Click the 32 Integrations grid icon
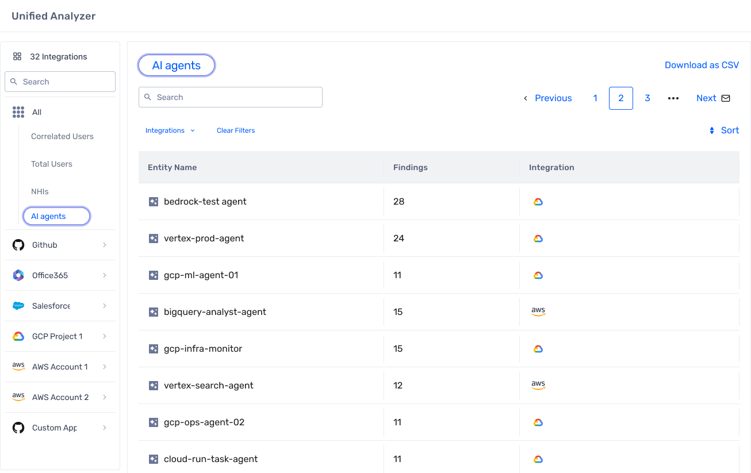The height and width of the screenshot is (473, 751). pyautogui.click(x=17, y=56)
